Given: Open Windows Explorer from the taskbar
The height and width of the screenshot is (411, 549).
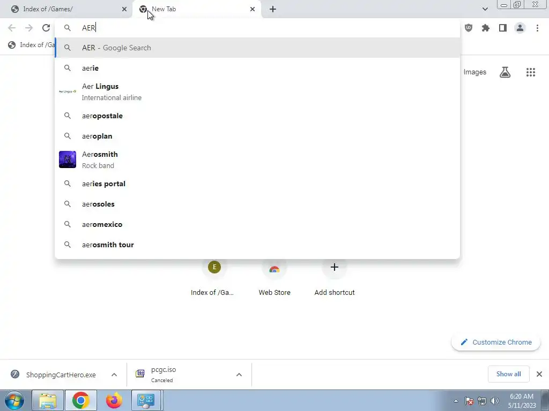Looking at the screenshot, I should click(48, 400).
